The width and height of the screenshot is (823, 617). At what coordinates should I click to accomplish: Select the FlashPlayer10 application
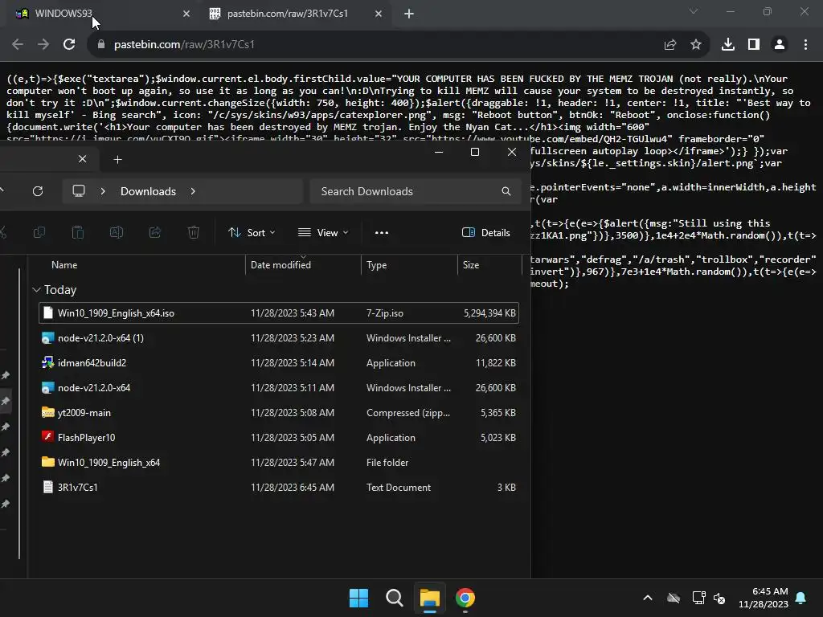click(279, 438)
